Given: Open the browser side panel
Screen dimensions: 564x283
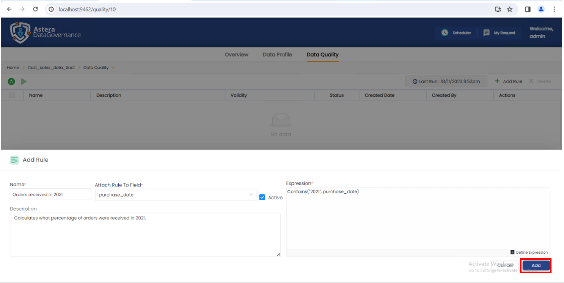Looking at the screenshot, I should pos(528,9).
